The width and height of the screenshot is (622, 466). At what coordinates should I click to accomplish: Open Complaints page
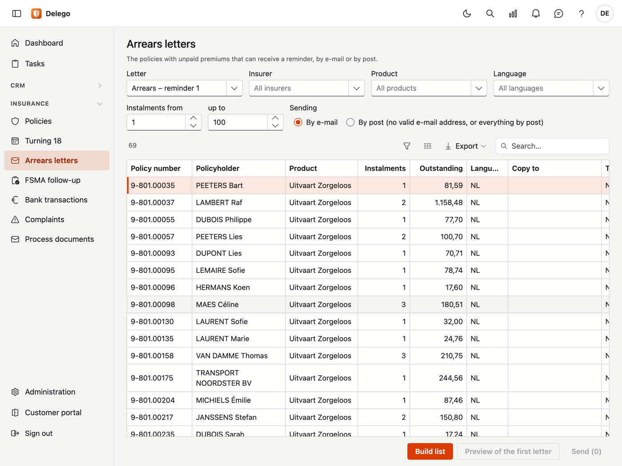(x=57, y=219)
